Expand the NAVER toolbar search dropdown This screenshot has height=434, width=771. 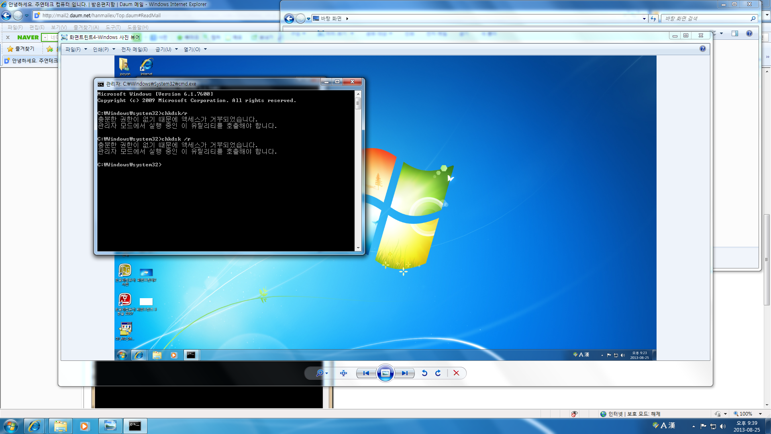pos(45,37)
